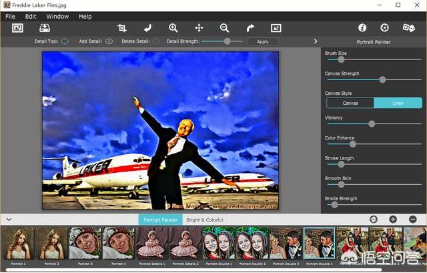Image resolution: width=427 pixels, height=273 pixels.
Task: Select the Portrait 2 preset thumbnail
Action: pyautogui.click(x=51, y=244)
